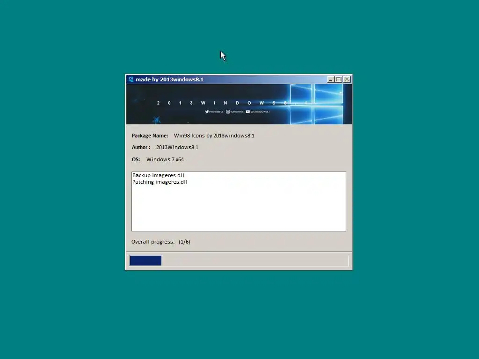Click the Package Name label
The image size is (479, 359).
(150, 136)
